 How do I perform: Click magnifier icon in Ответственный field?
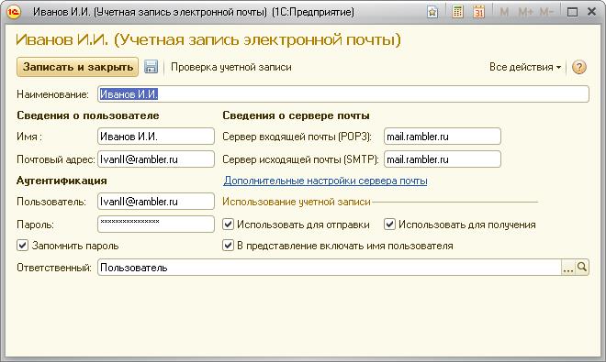(581, 267)
